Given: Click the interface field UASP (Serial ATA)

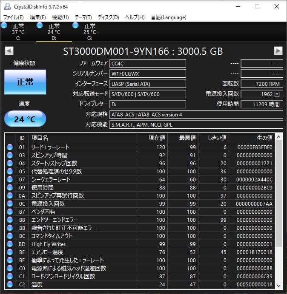Looking at the screenshot, I should pyautogui.click(x=148, y=84).
